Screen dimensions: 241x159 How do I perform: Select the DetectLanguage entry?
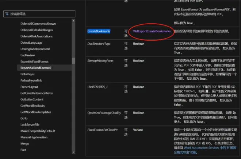tap(31, 43)
